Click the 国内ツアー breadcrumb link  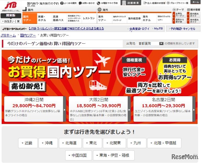click(x=28, y=35)
